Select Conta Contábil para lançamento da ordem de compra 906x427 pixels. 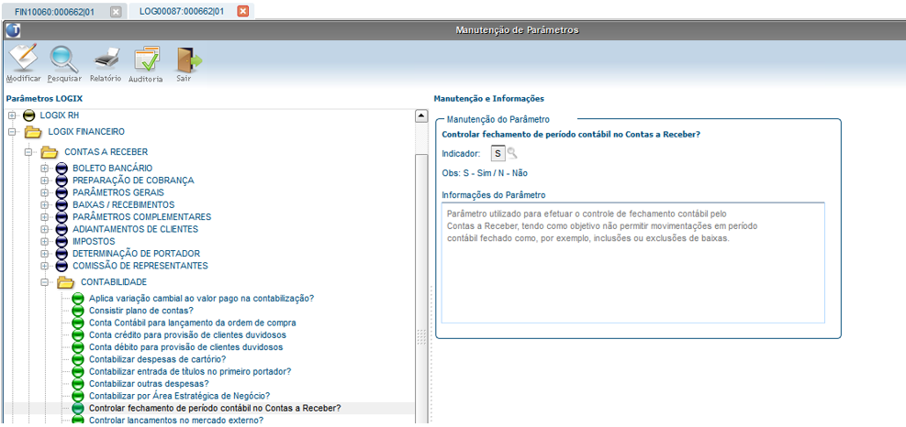click(x=193, y=323)
